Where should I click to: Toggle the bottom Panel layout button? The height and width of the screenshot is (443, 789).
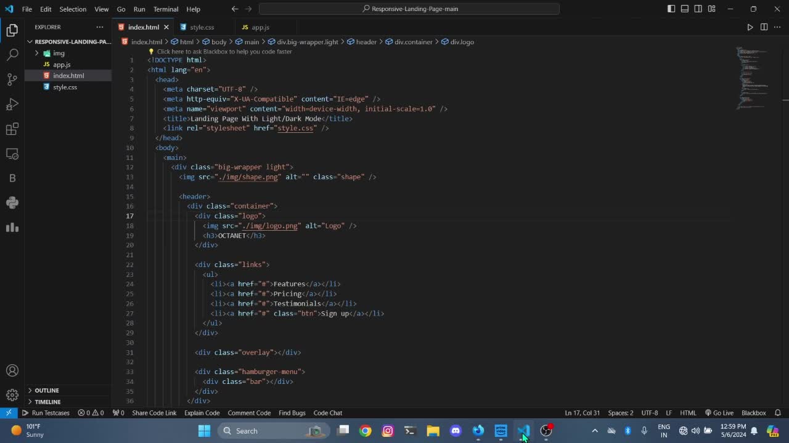[685, 9]
